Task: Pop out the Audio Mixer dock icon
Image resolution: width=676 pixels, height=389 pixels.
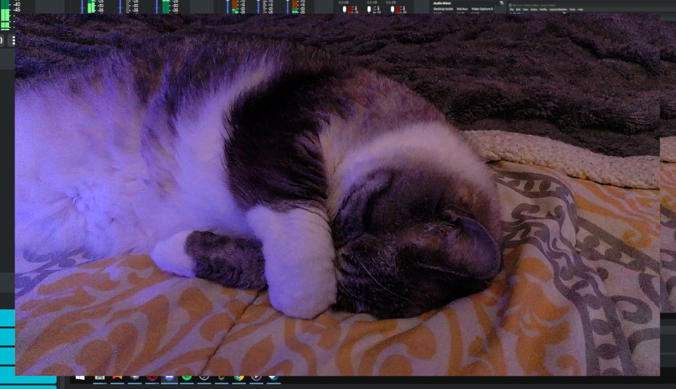Action: [502, 3]
